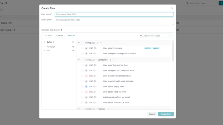Open 'User sends filled out form'
This screenshot has width=223, height=125.
tap(115, 92)
